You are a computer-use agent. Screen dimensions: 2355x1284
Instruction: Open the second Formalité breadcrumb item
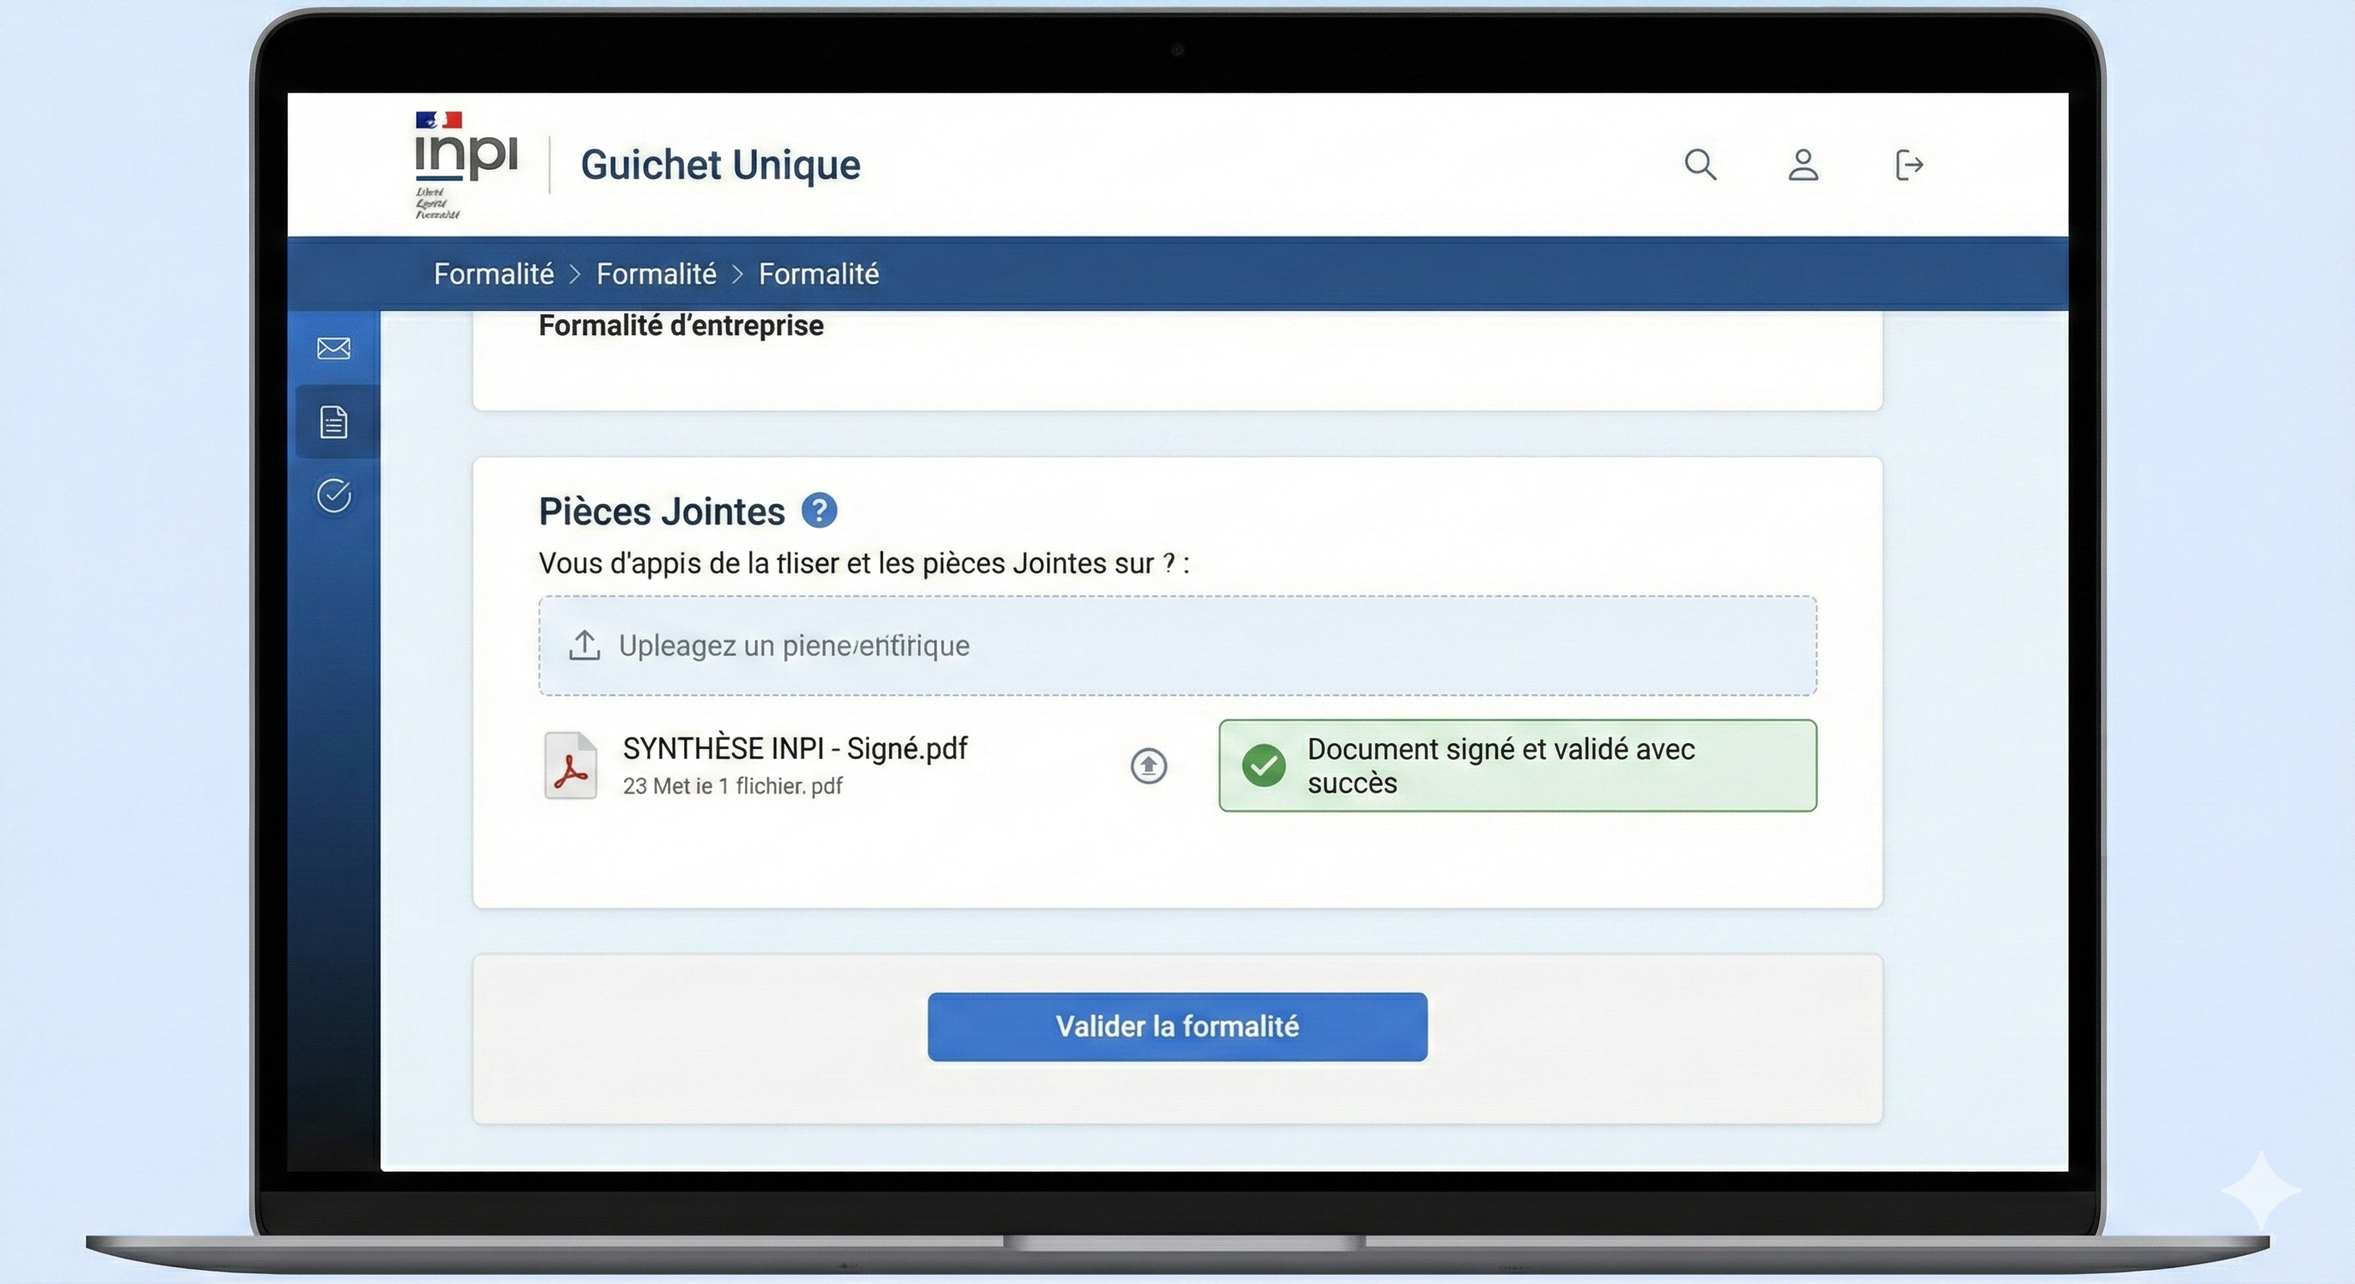coord(656,274)
